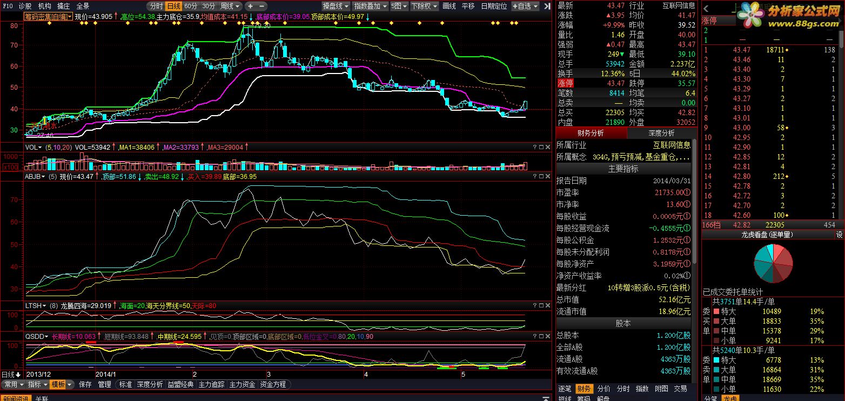This screenshot has width=845, height=401.
Task: Click the help '?' icon of the LTSH panel
Action: coord(535,305)
